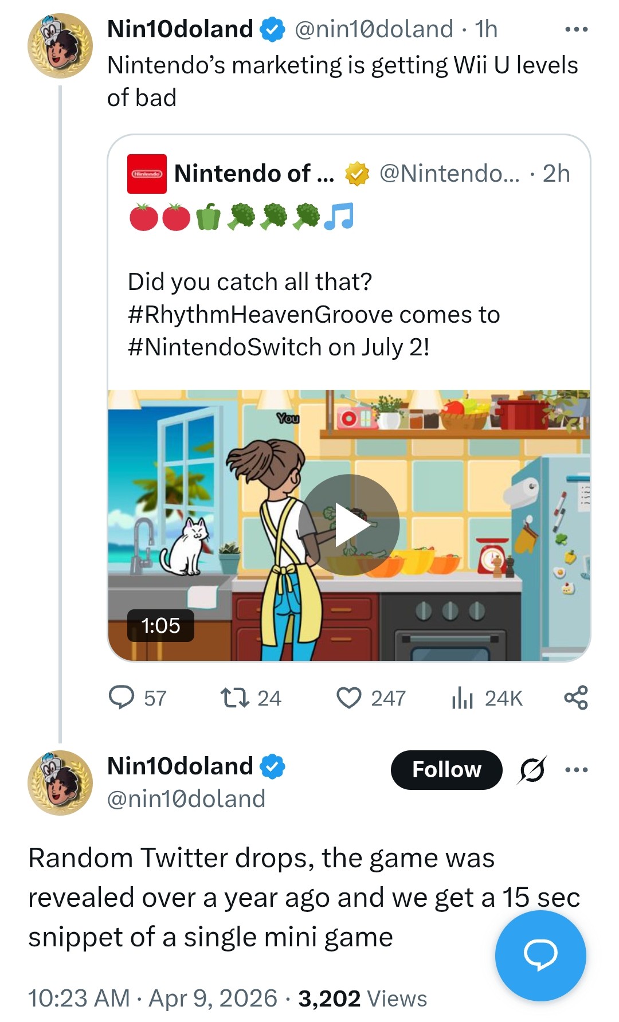Open the three-dot menu on the top tweet

click(576, 29)
